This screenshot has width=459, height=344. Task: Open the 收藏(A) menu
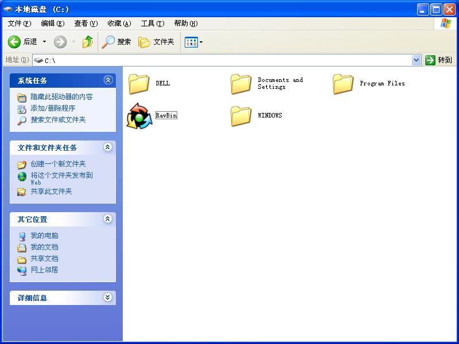(x=119, y=24)
